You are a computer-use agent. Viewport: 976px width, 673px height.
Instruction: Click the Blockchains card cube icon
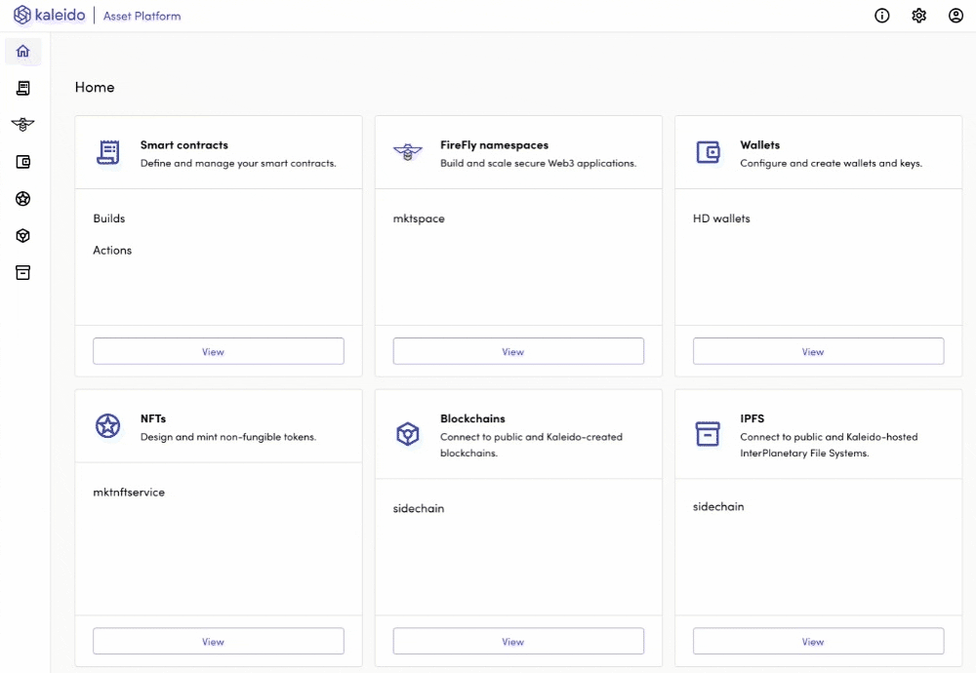(x=408, y=433)
